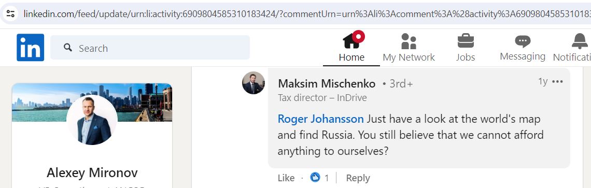Screen dimensions: 591x188
Task: Click the LinkedIn logo icon
Action: click(x=30, y=48)
